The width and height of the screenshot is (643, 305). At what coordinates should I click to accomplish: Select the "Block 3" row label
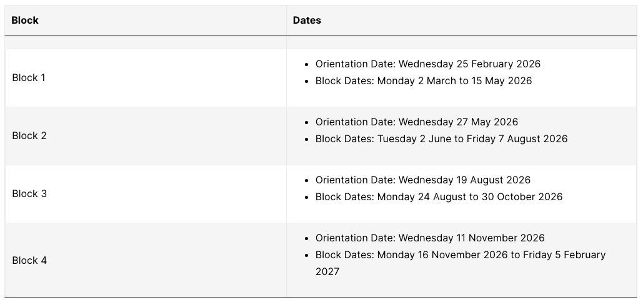pyautogui.click(x=29, y=194)
